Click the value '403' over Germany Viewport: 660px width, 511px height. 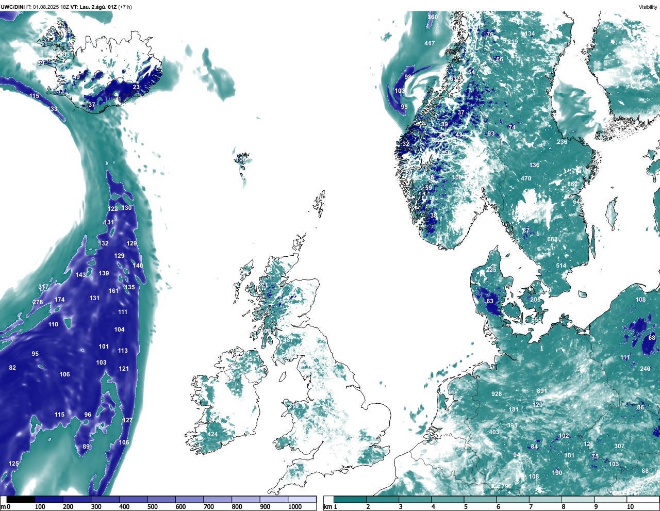[494, 432]
